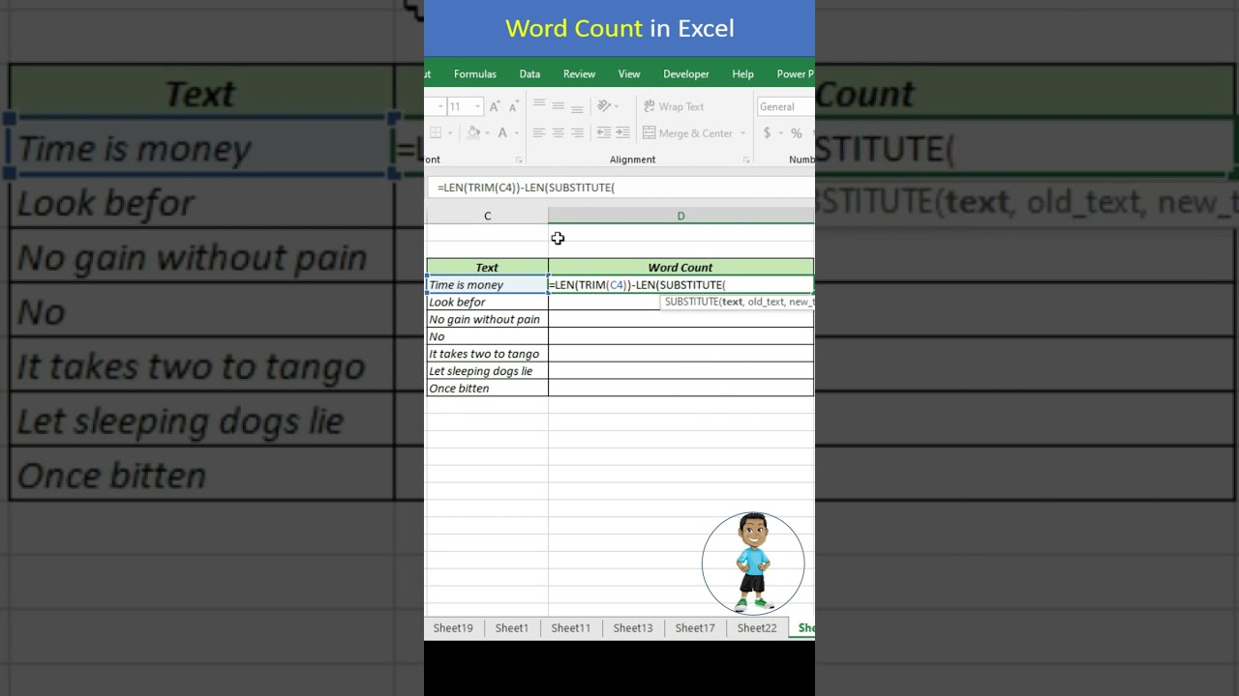
Task: Click the cell being edited in Word Count
Action: [x=681, y=285]
